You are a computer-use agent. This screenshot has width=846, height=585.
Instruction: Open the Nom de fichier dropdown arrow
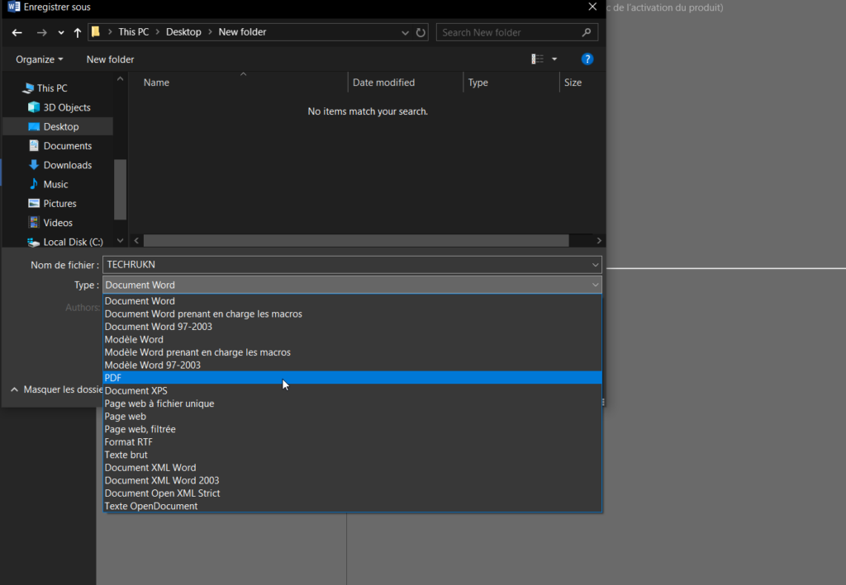(595, 265)
